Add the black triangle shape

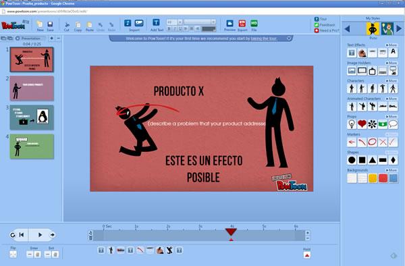(x=372, y=160)
